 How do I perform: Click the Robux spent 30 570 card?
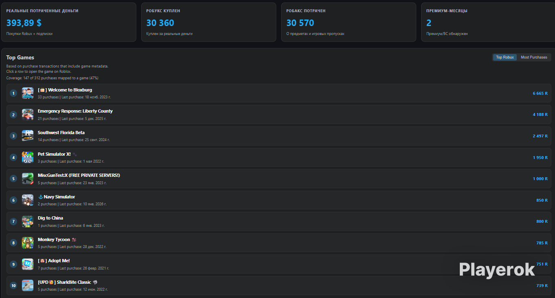[349, 22]
